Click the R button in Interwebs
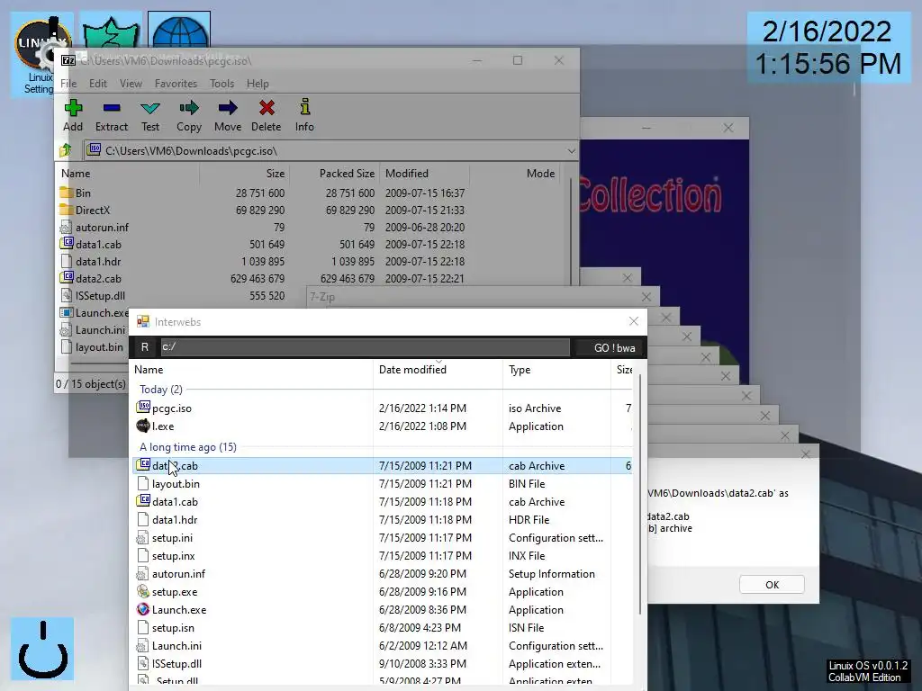The image size is (922, 691). (145, 347)
